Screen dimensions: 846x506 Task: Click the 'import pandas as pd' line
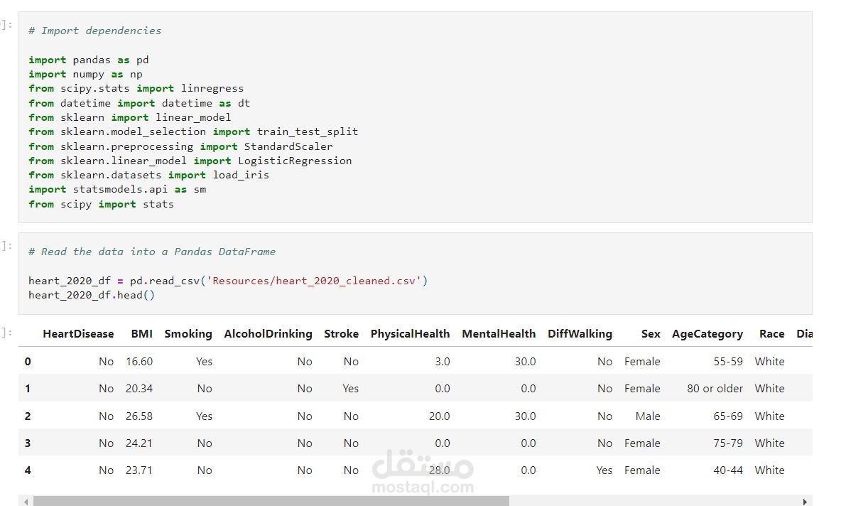(x=89, y=60)
